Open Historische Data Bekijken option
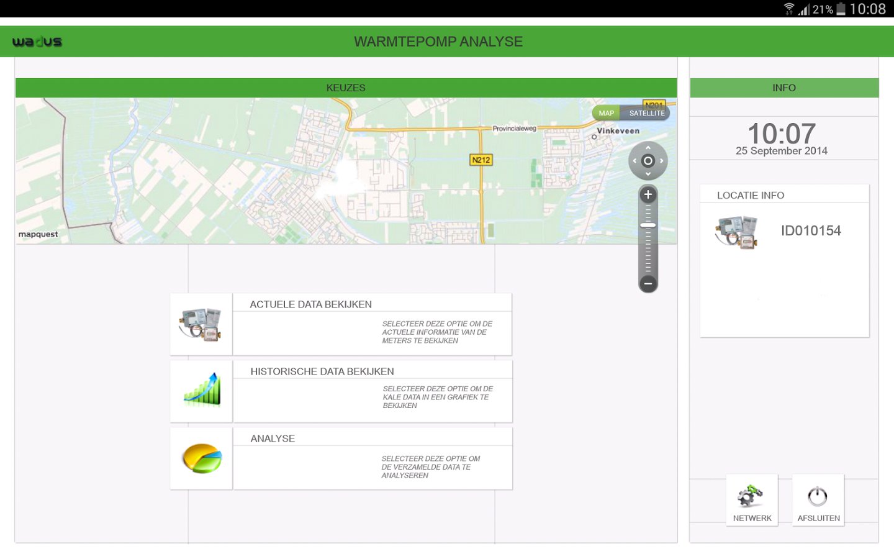This screenshot has width=894, height=559. pos(372,391)
